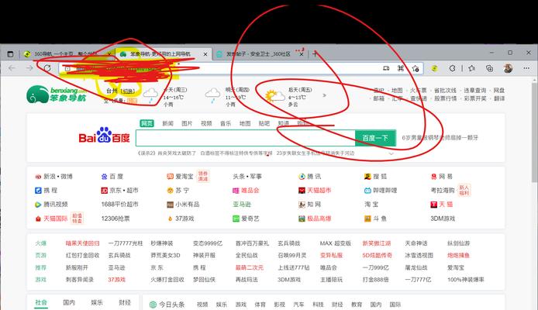This screenshot has height=310, width=538.
Task: Select the 视频 search category
Action: pyautogui.click(x=206, y=123)
